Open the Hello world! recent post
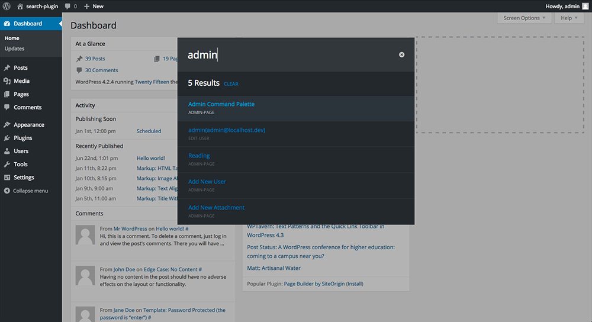Screen dimensions: 592x322 point(150,158)
